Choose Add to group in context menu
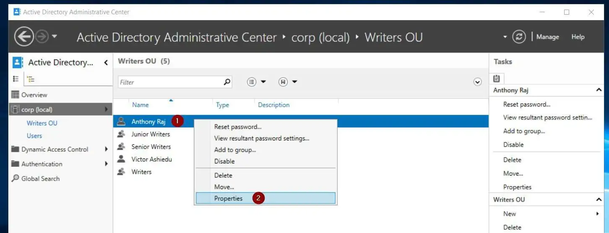609x233 pixels. tap(265, 150)
